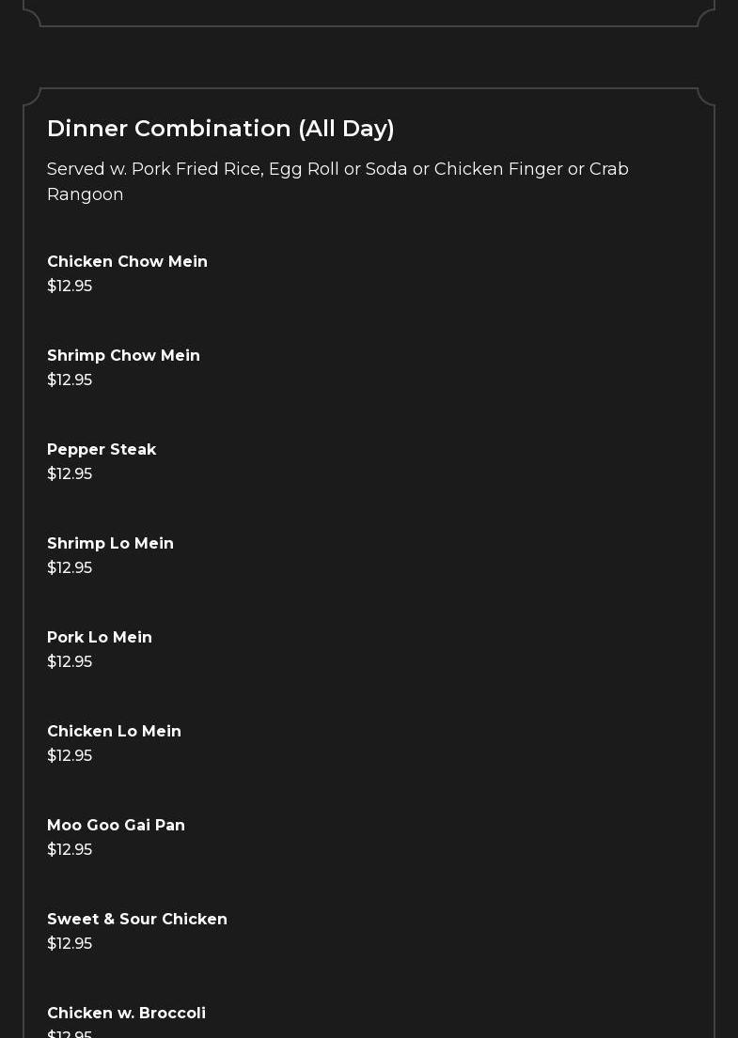Click the Dinner Combination (All Day) heading
738x1038 pixels.
point(220,129)
